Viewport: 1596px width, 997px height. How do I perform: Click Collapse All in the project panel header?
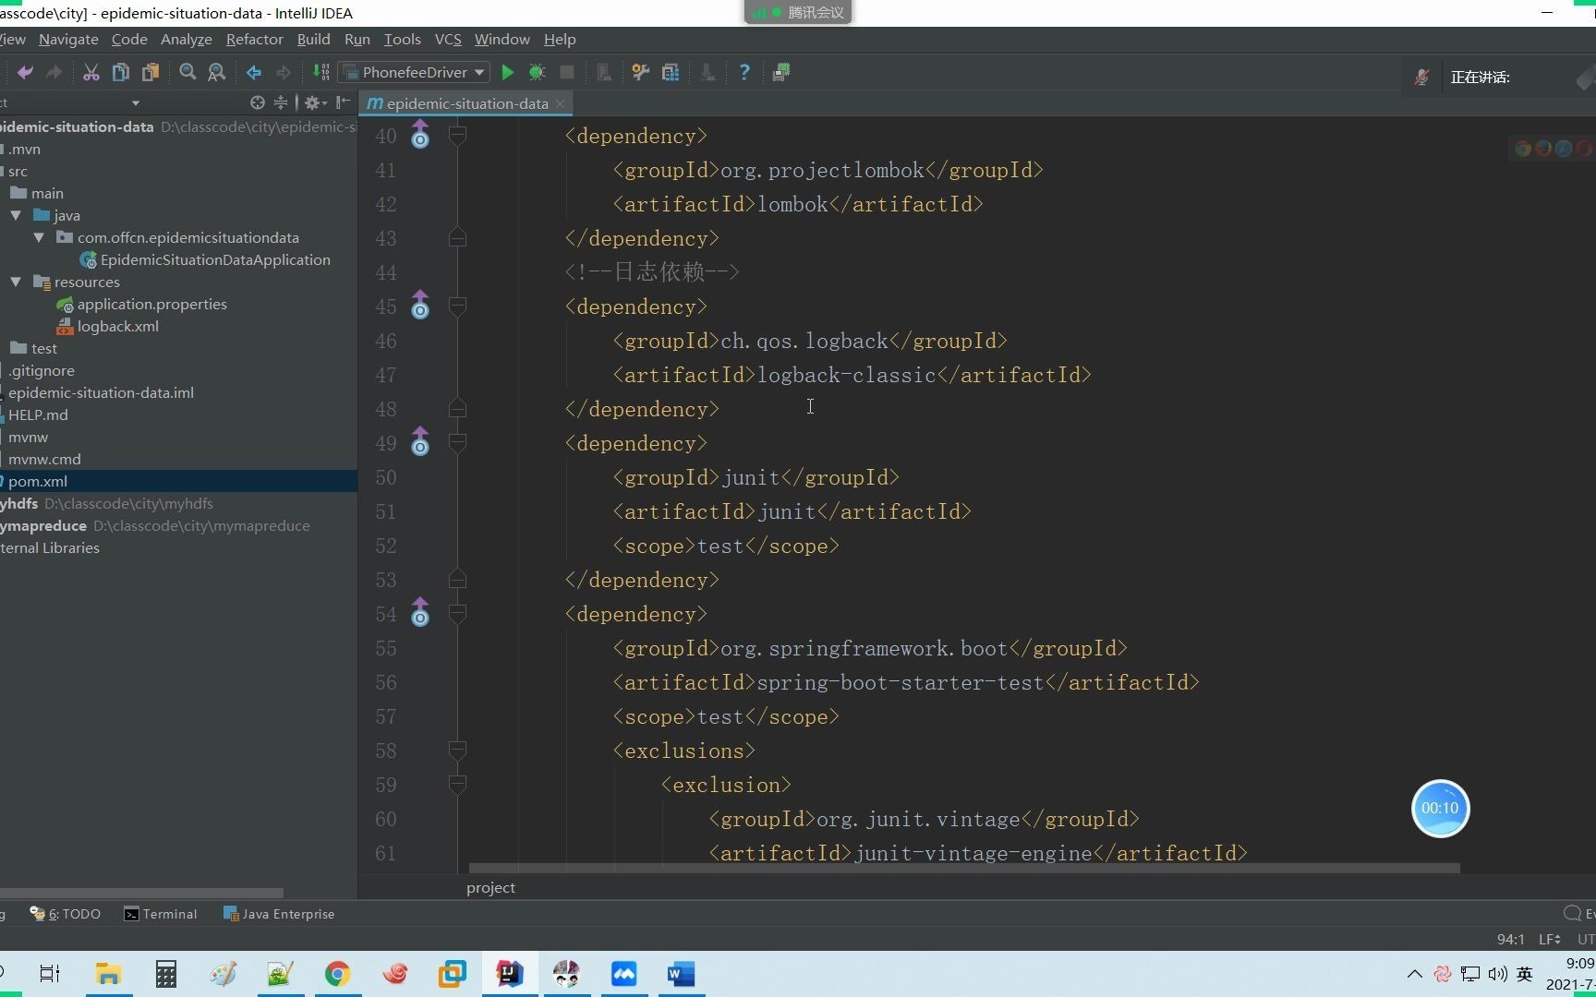(x=281, y=102)
